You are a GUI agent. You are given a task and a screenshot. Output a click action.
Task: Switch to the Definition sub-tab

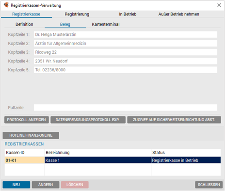(24, 24)
